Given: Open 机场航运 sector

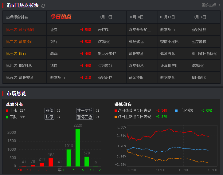Looking at the screenshot, I should pos(136,42).
